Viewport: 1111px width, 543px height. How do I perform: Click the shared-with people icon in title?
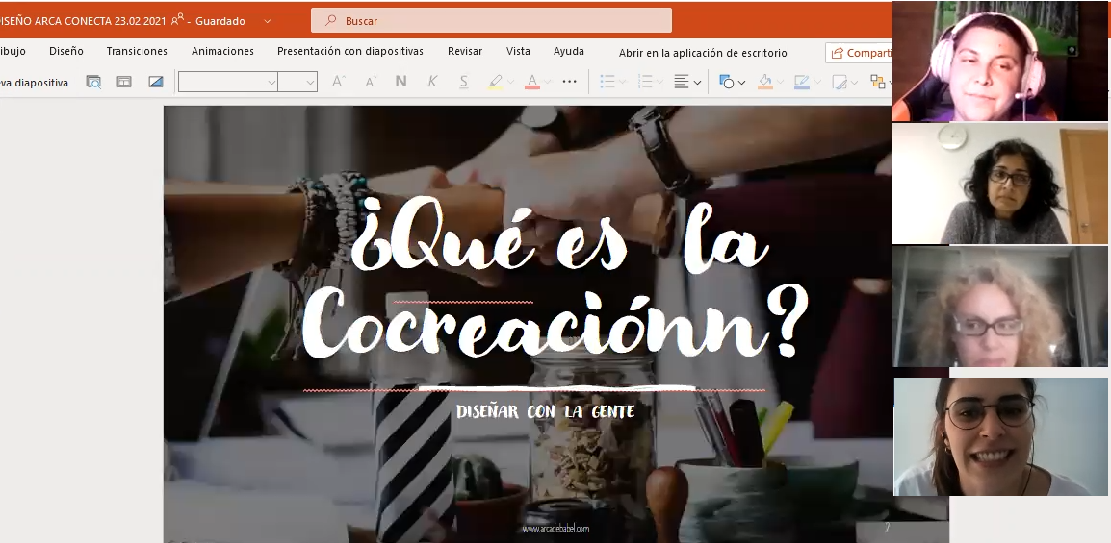[178, 20]
